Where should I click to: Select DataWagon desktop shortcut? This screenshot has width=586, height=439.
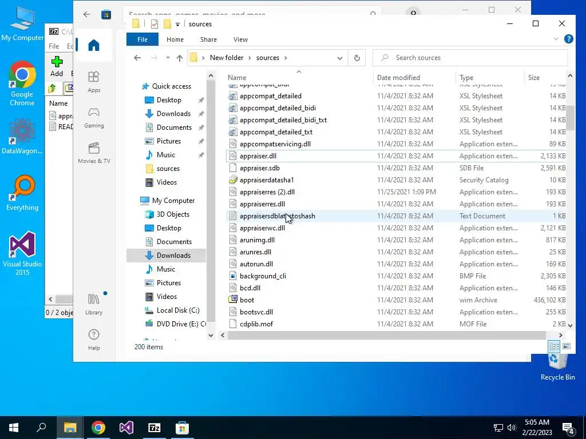pyautogui.click(x=22, y=136)
